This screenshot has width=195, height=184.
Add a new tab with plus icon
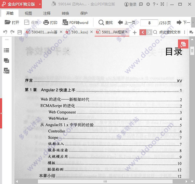click(135, 33)
